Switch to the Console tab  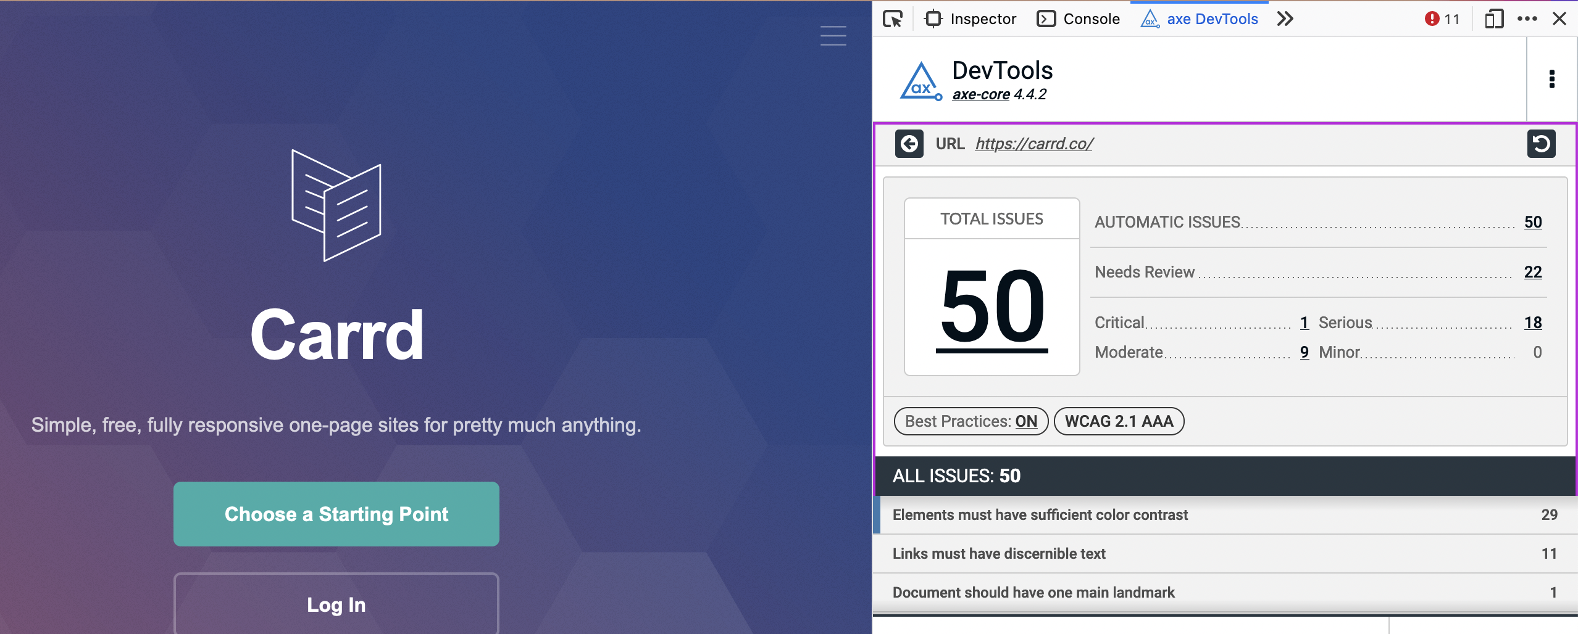pos(1078,19)
